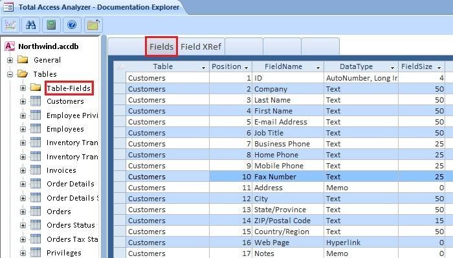Open the FieldName column filter dropdown
453x258 pixels.
click(318, 67)
